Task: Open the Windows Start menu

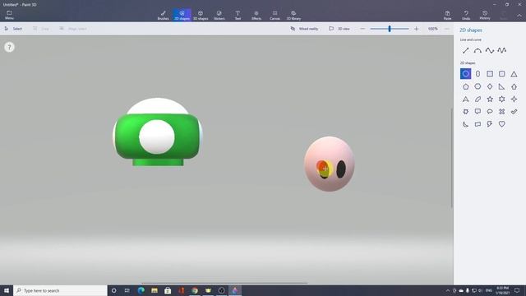Action: point(7,290)
